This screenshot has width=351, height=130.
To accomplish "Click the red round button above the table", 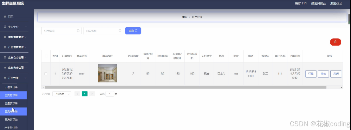I will point(335,42).
